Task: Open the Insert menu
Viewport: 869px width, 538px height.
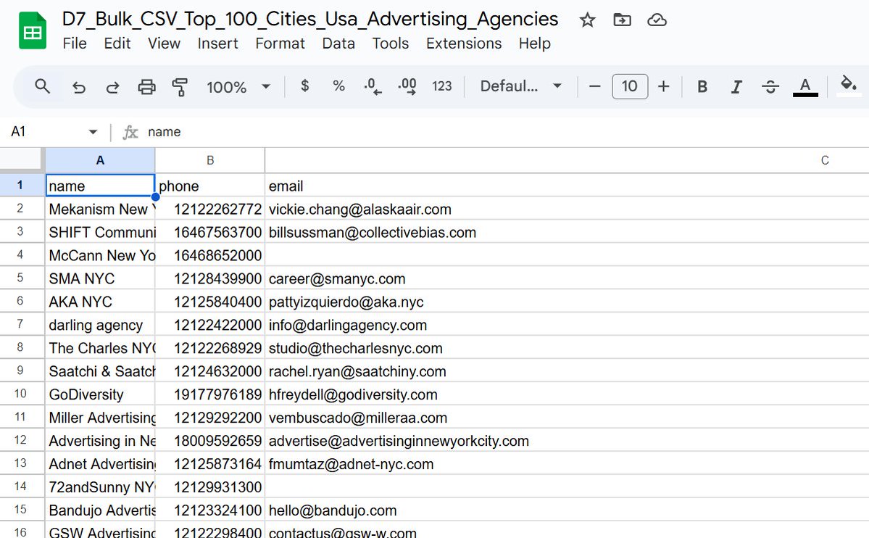Action: 218,44
